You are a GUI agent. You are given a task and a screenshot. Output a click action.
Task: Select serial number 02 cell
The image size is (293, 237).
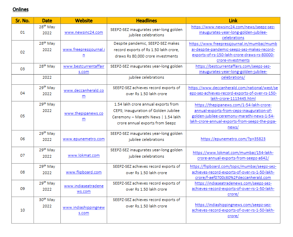point(22,52)
